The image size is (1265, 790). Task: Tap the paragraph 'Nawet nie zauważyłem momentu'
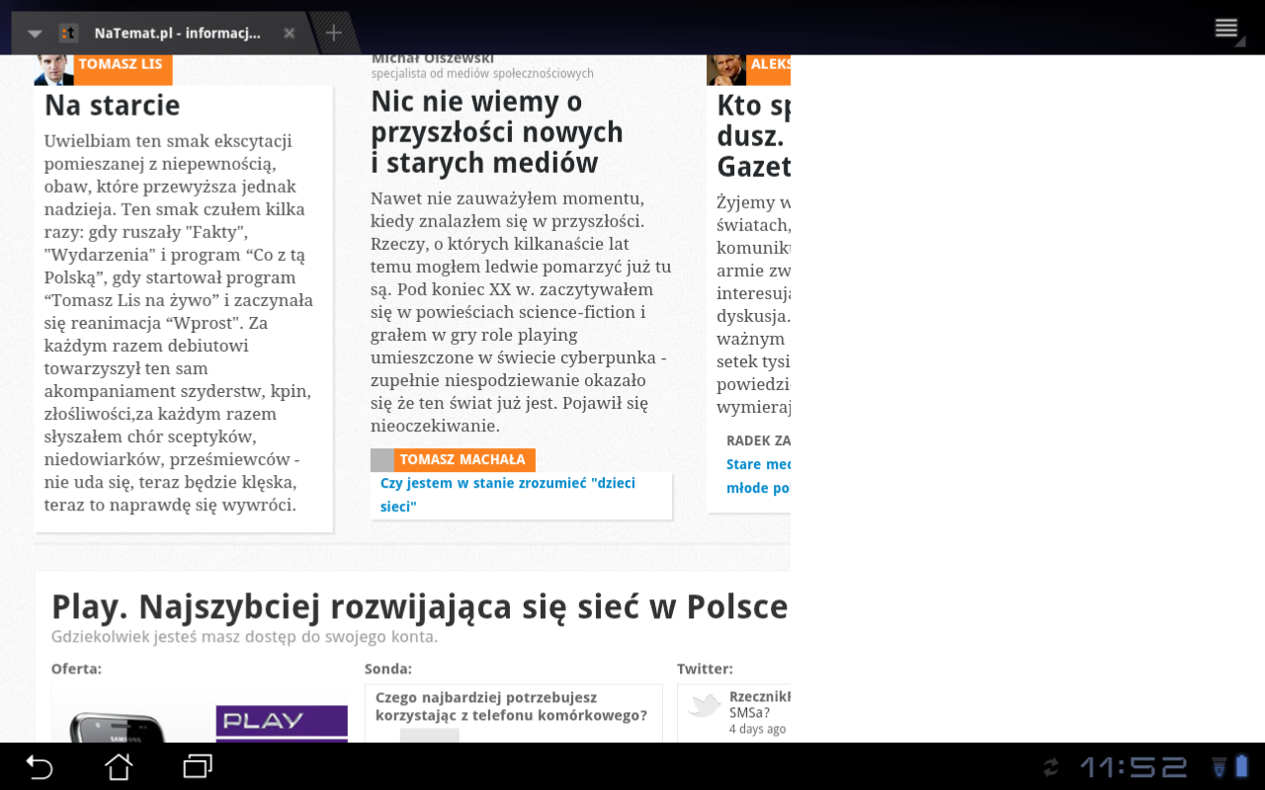point(521,312)
